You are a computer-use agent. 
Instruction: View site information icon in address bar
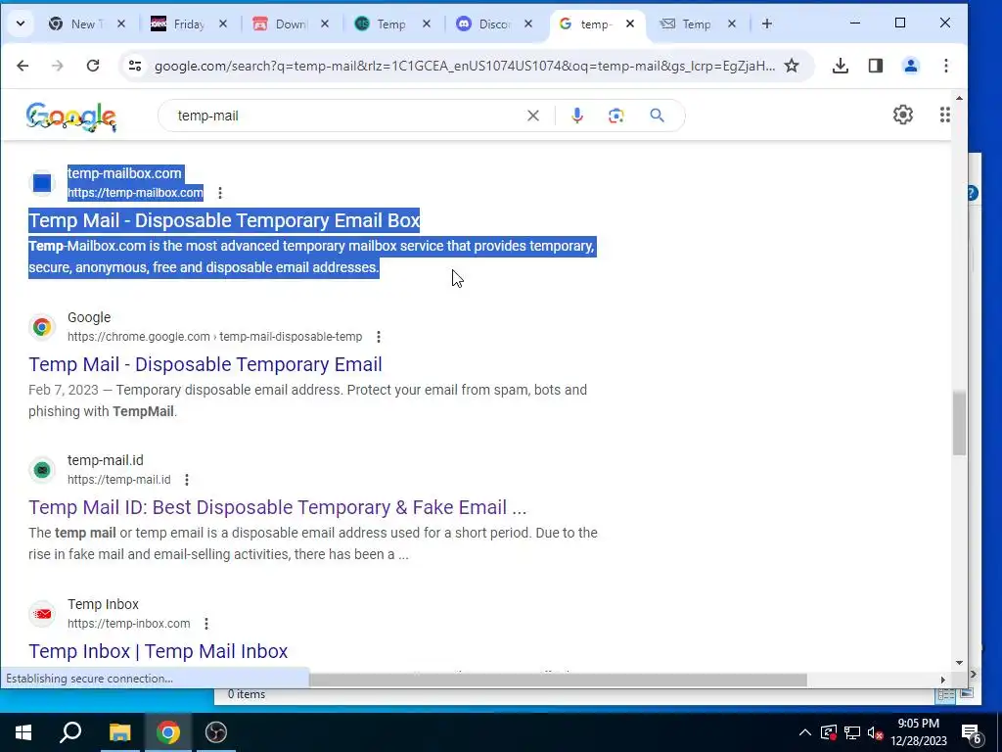(135, 66)
